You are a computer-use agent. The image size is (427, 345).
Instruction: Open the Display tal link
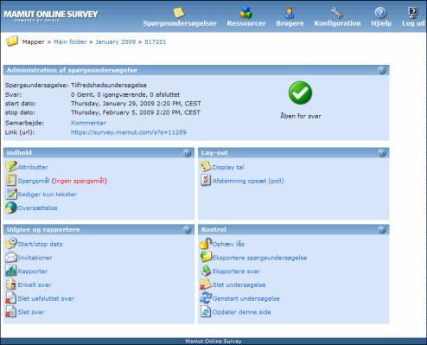(x=228, y=167)
